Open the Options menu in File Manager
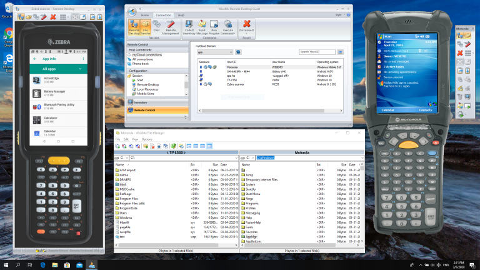The image size is (480, 270). click(146, 139)
